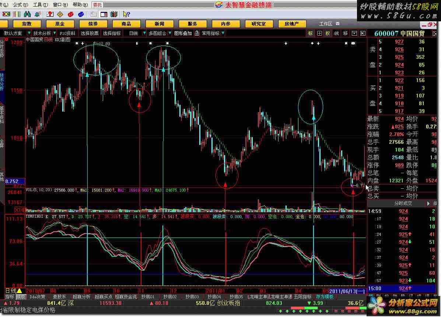Switch to the 抄底01 indicator tab
Image resolution: width=441 pixels, height=317 pixels.
(148, 297)
